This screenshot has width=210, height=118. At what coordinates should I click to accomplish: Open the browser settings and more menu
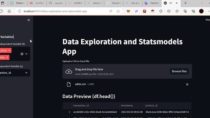pyautogui.click(x=209, y=11)
